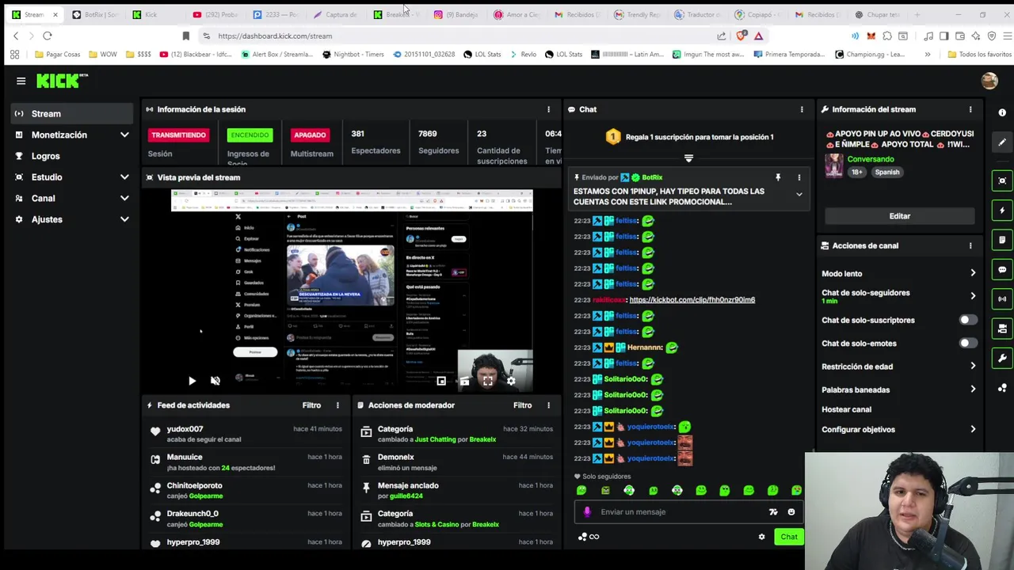Viewport: 1014px width, 570px height.
Task: Switch to the Traductor browser tab
Action: coord(698,14)
